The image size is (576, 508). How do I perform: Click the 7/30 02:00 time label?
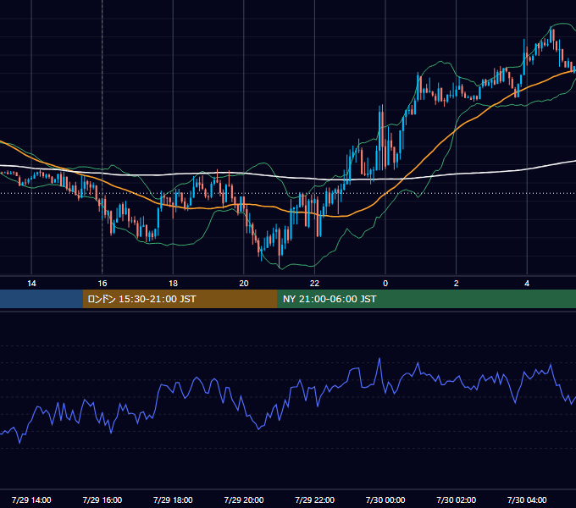coord(457,500)
